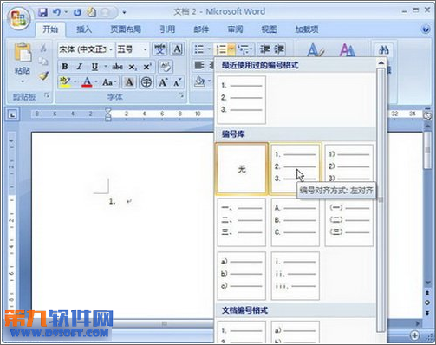
Task: Cut selection with scissors icon
Action: coord(43,48)
